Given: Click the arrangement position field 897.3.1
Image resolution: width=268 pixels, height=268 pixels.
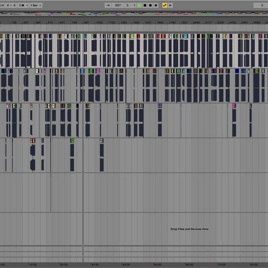Looking at the screenshot, I should click(125, 5).
